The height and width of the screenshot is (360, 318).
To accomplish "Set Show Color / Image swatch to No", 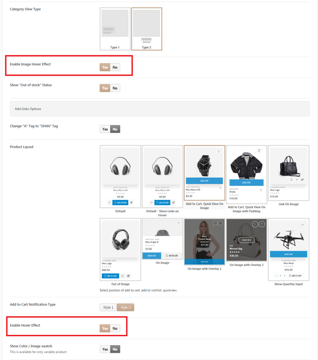I will coord(115,349).
